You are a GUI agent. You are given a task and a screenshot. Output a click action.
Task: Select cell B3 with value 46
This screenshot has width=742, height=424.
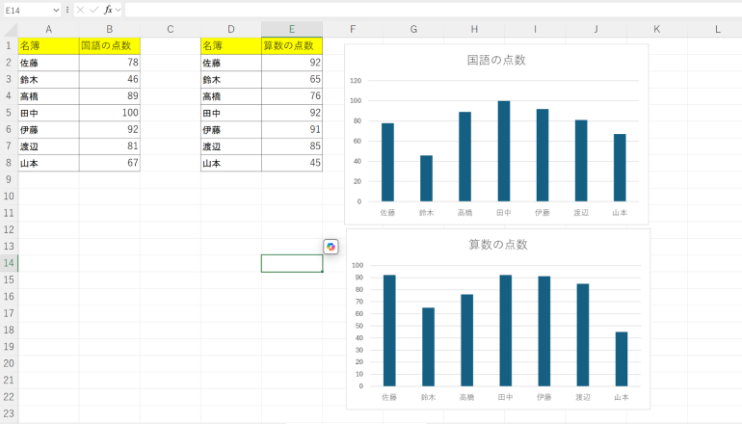click(x=109, y=79)
